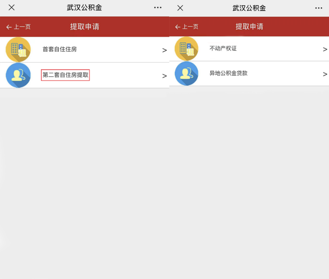Viewport: 329px width, 279px height.
Task: Tap the X icon on the 异地公积金贷款 screen
Action: point(180,8)
